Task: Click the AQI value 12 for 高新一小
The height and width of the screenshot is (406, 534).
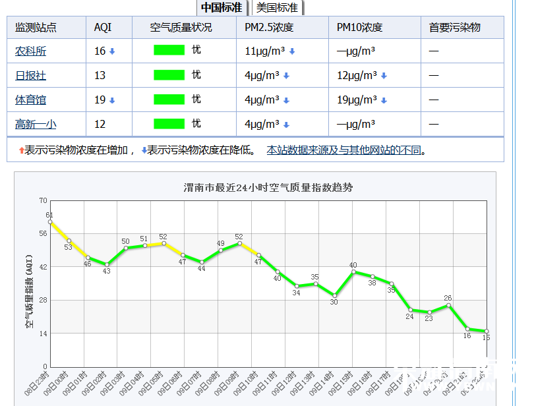Action: 100,125
